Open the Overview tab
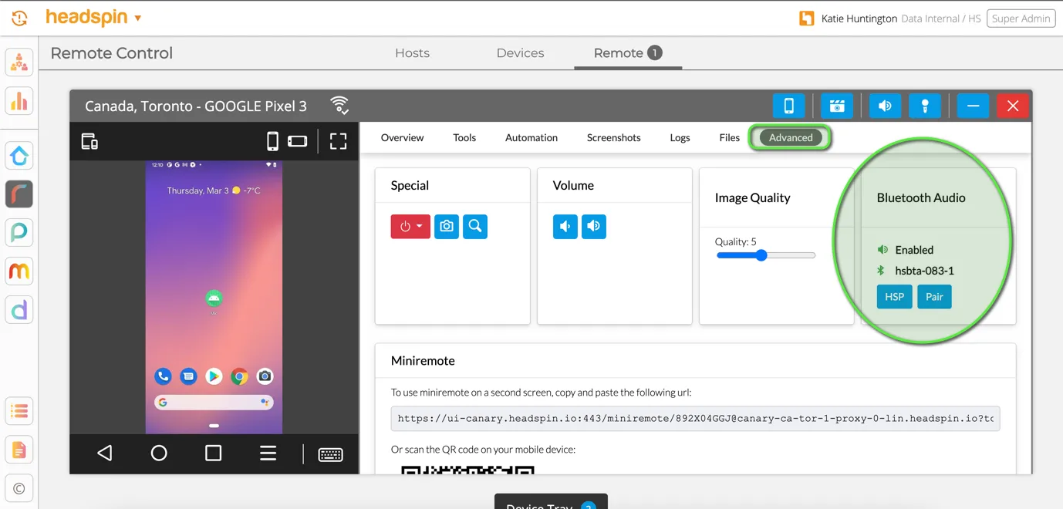The width and height of the screenshot is (1063, 509). (402, 137)
